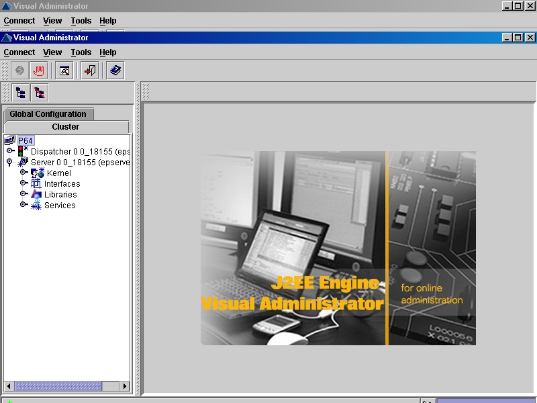Close the front Visual Administrator window

(530, 38)
